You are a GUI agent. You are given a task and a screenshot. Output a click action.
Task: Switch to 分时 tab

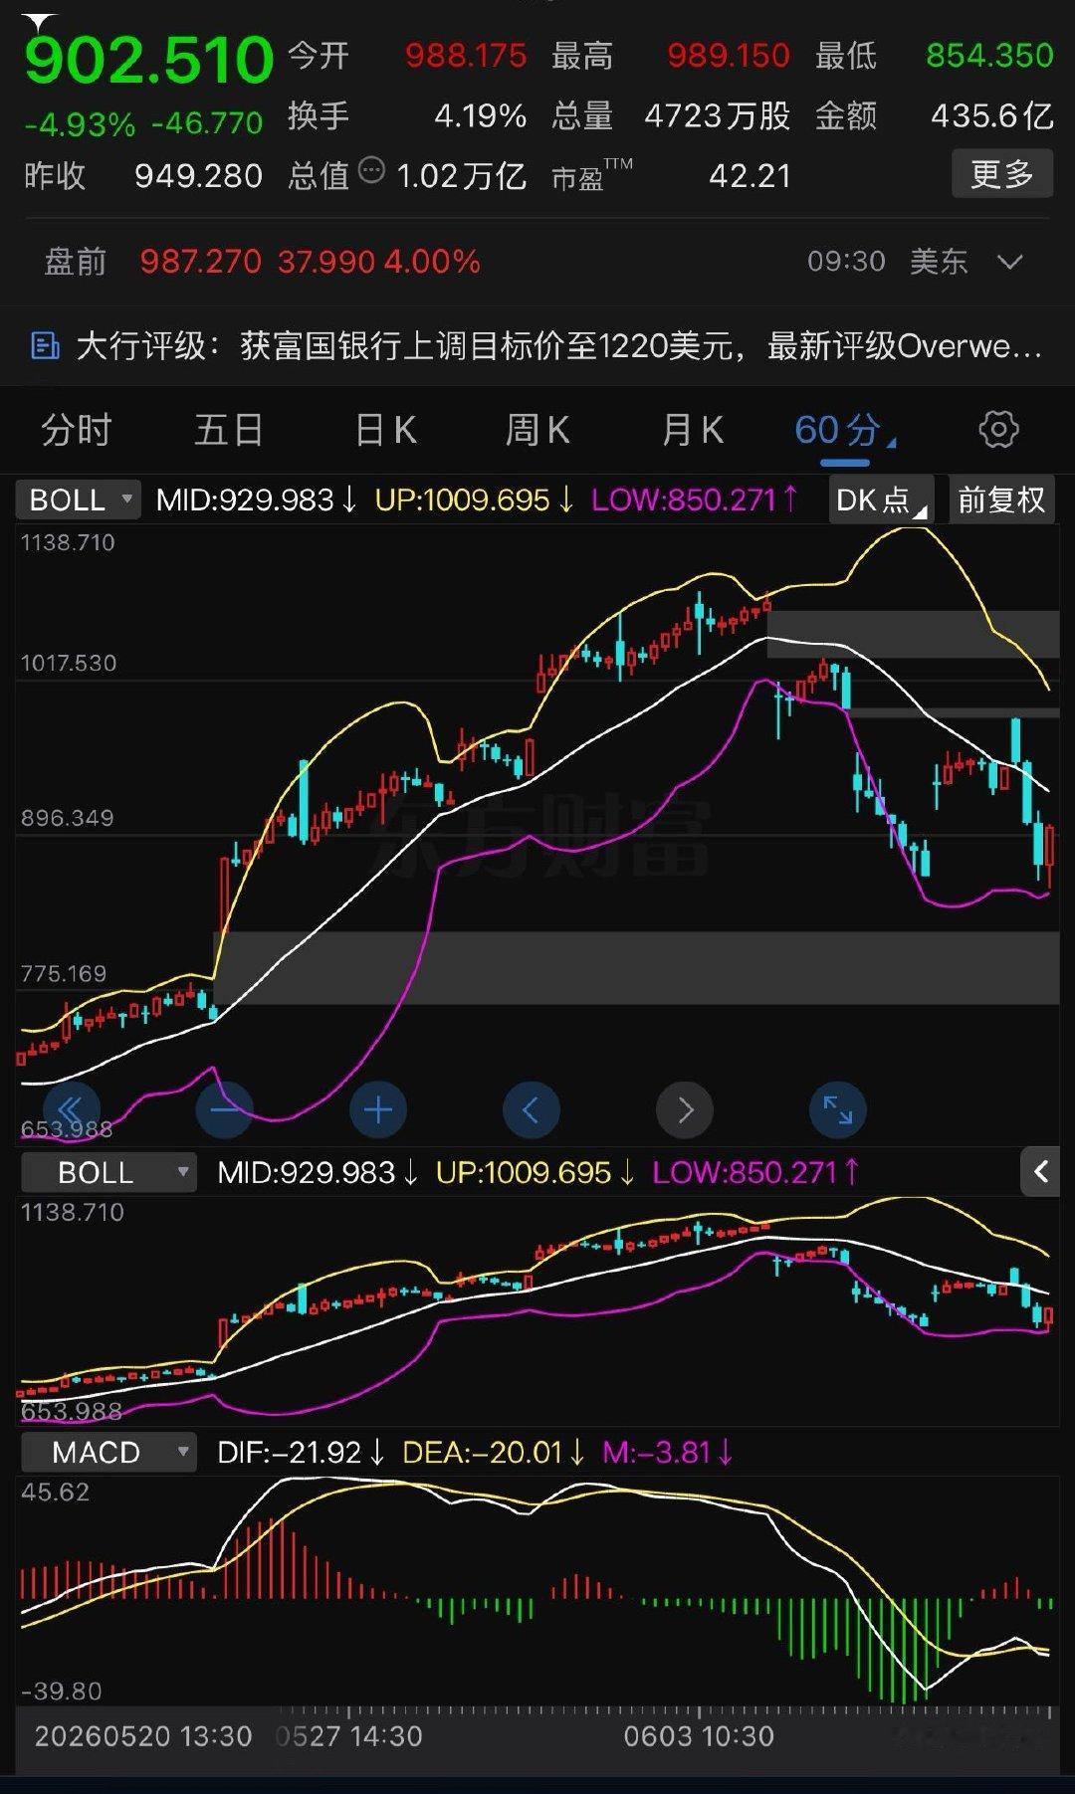click(77, 431)
